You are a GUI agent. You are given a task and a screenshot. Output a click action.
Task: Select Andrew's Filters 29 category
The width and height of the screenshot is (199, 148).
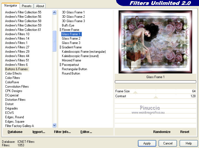17,52
